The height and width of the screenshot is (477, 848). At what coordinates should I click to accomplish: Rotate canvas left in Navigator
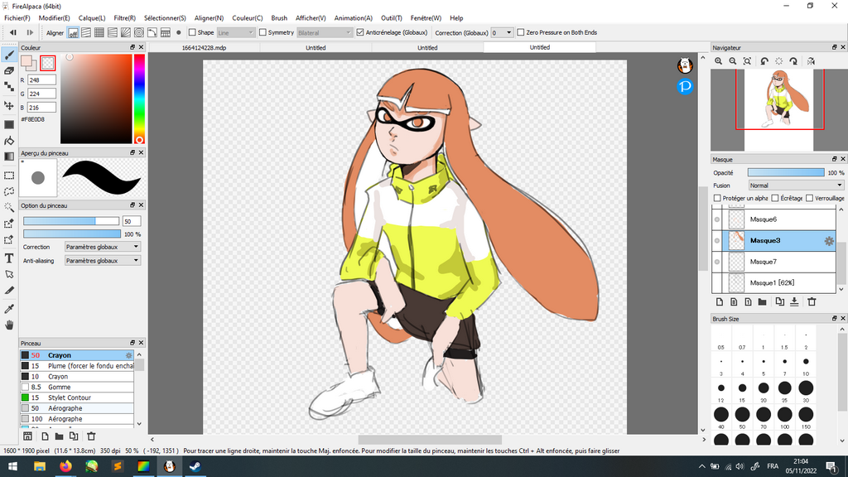click(764, 61)
